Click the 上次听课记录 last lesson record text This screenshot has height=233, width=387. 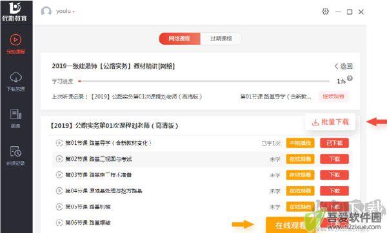coord(127,97)
